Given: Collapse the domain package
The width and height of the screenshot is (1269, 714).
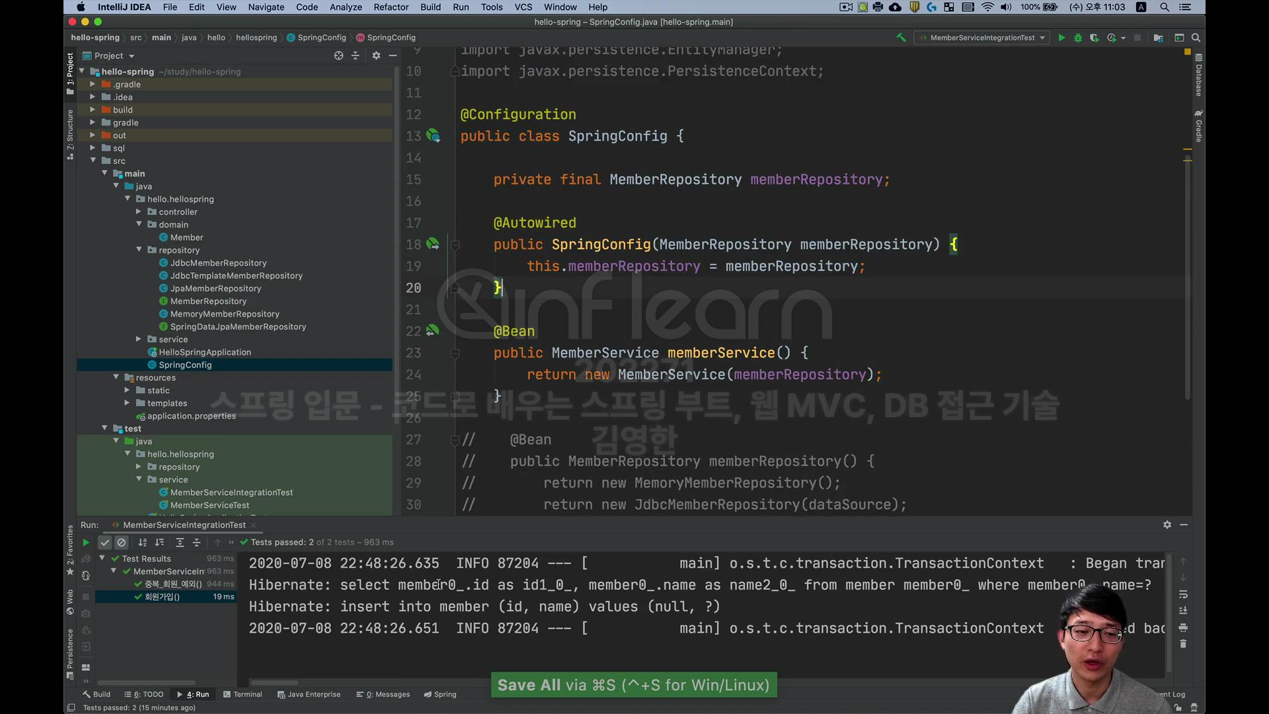Looking at the screenshot, I should click(x=139, y=224).
